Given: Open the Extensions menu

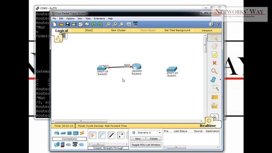Looking at the screenshot, I should (99, 19).
